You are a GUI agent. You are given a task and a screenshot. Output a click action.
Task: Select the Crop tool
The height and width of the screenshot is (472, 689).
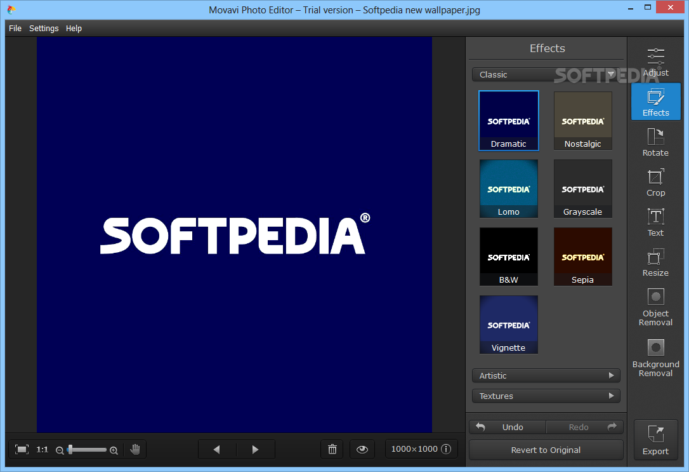pyautogui.click(x=655, y=182)
